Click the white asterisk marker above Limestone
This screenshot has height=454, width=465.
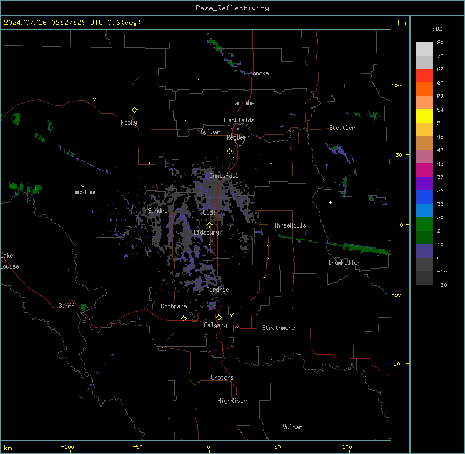click(83, 187)
